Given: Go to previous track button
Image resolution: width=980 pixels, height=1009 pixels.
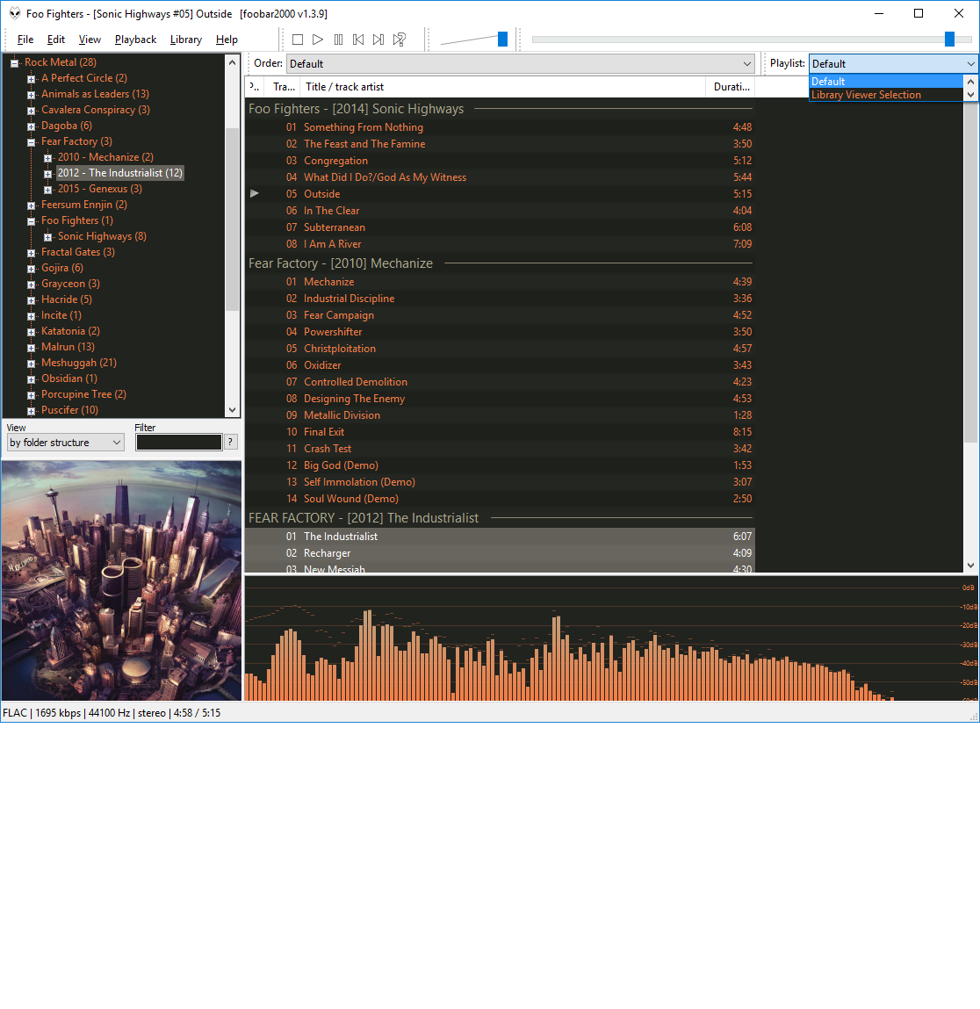Looking at the screenshot, I should [x=358, y=40].
